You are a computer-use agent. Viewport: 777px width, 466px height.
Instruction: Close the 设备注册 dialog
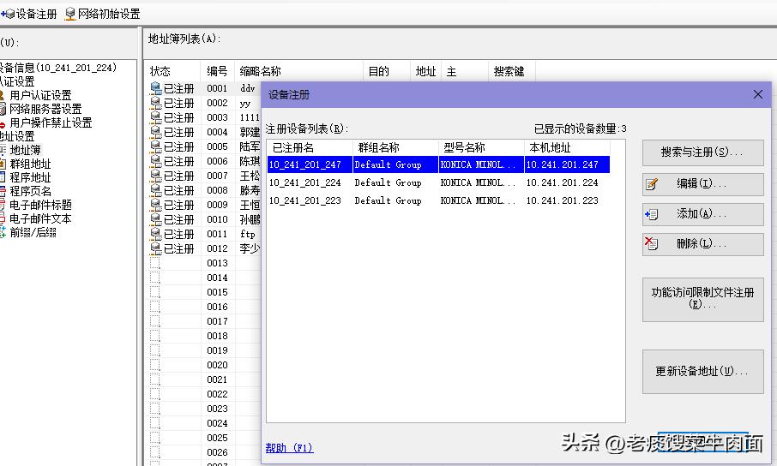757,94
